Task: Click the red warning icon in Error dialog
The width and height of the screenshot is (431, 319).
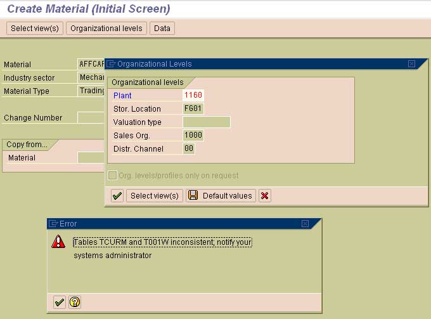Action: [58, 242]
